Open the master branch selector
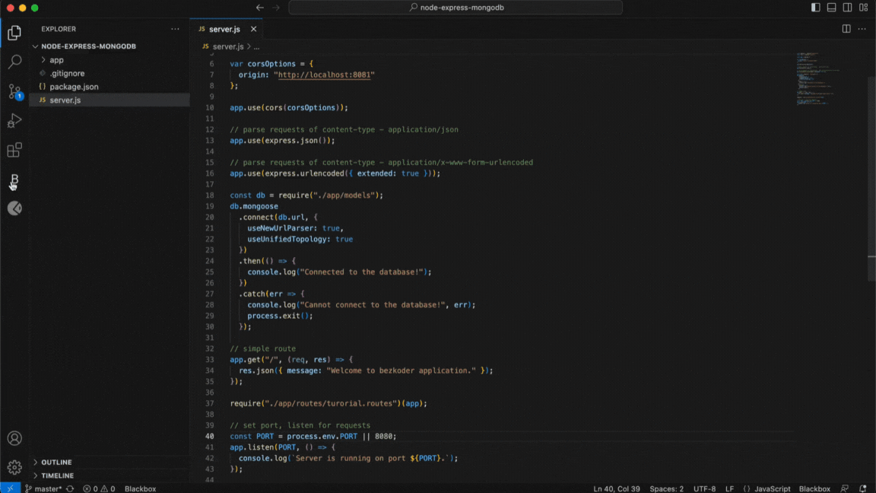876x493 pixels. (43, 488)
